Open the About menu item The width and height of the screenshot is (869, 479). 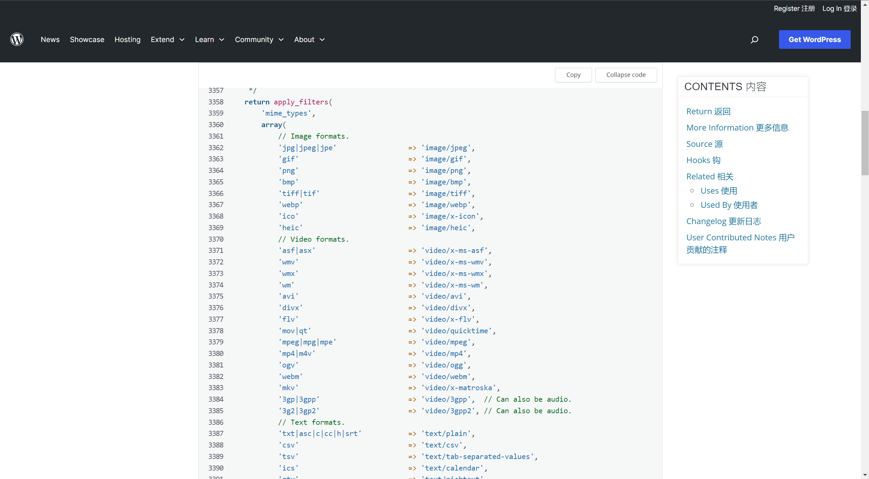tap(304, 40)
